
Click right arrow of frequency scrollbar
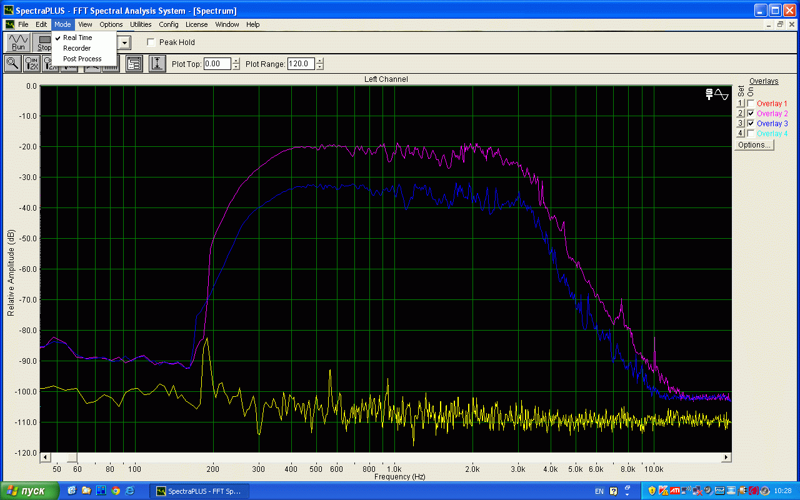click(x=726, y=457)
